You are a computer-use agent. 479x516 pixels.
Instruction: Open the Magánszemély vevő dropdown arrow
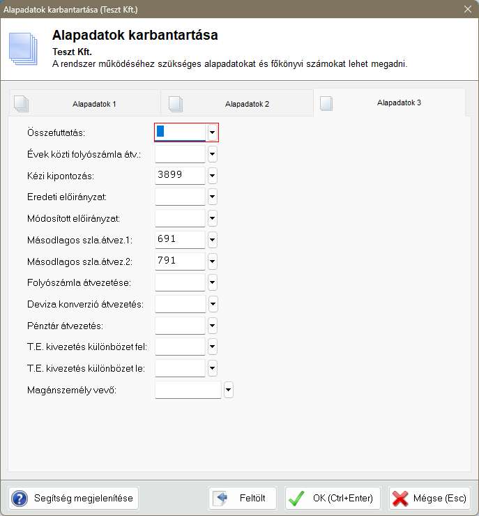(228, 390)
